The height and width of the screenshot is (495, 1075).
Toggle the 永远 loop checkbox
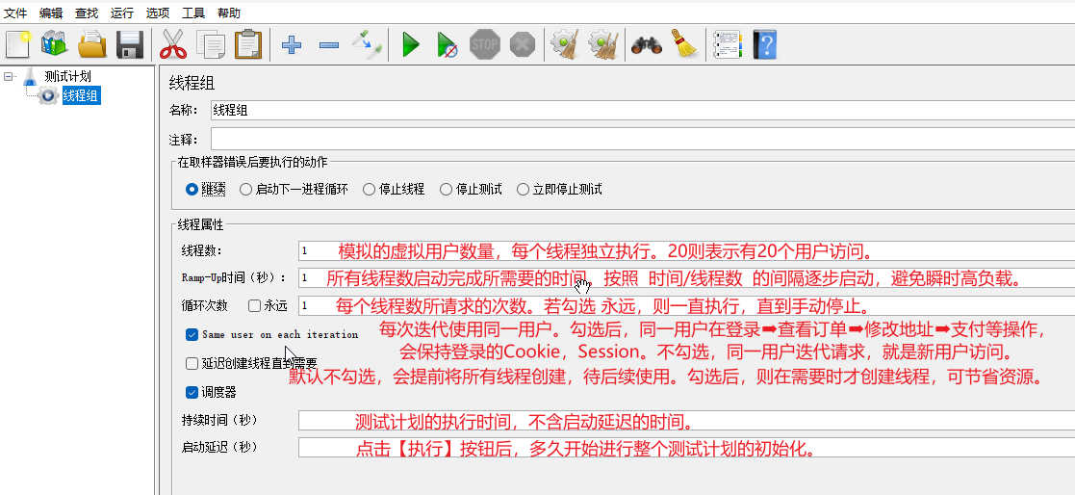point(254,306)
